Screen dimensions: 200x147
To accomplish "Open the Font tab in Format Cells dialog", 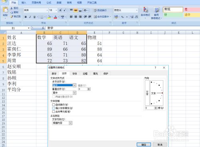I will [x=74, y=74].
